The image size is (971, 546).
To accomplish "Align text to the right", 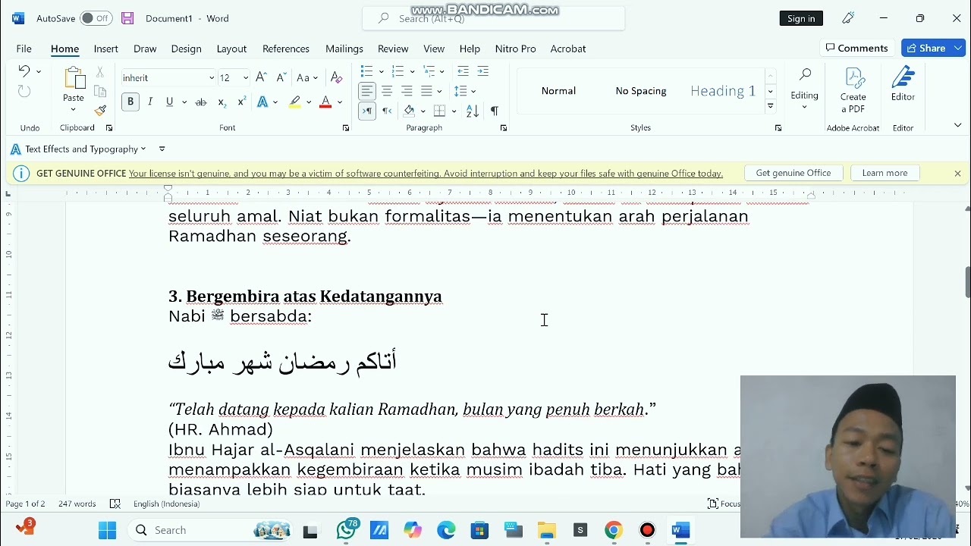I will 407,91.
